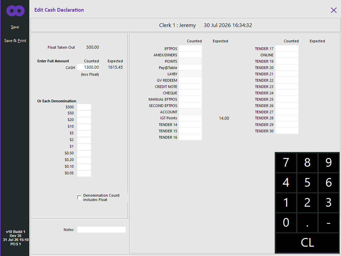This screenshot has height=256, width=341.
Task: Tap keypad number 8
Action: tap(307, 162)
